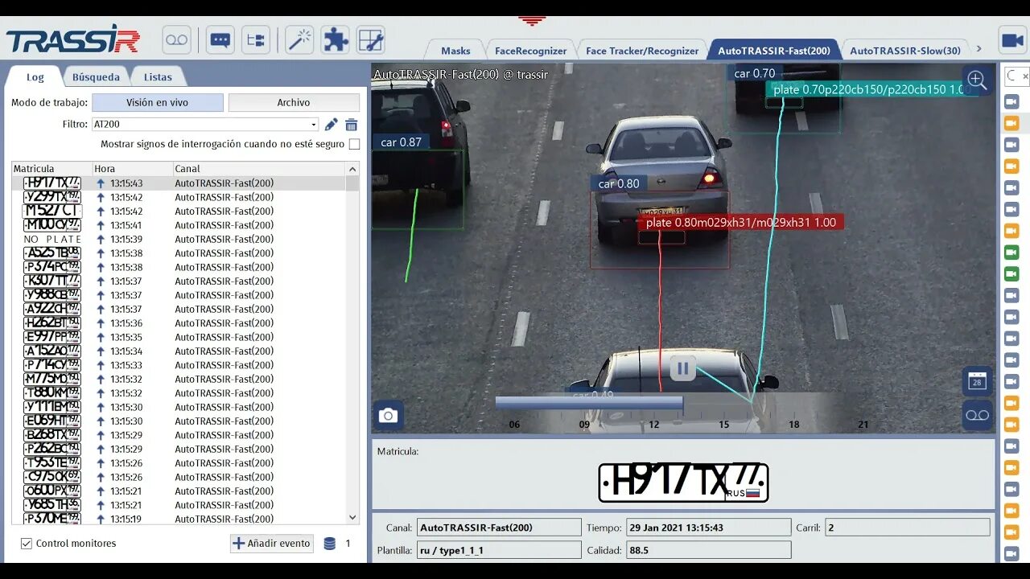1030x579 pixels.
Task: Open the FaceRecognizer channel tab
Action: 530,51
